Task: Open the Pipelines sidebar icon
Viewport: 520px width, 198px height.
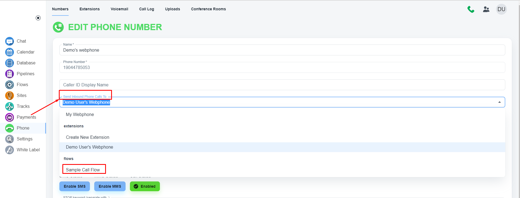Action: click(10, 74)
